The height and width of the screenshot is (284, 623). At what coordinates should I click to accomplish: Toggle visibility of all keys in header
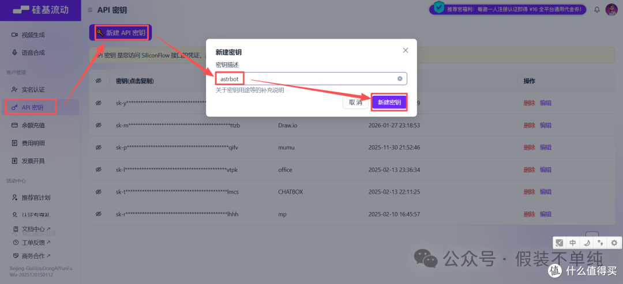(x=99, y=81)
